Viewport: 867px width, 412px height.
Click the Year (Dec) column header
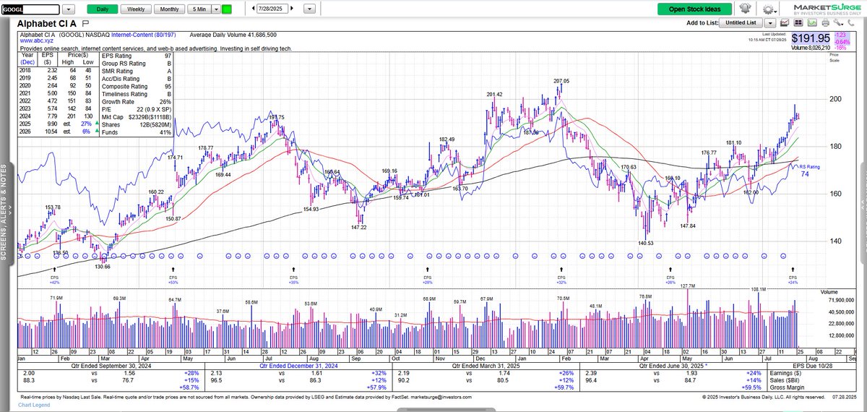click(27, 57)
